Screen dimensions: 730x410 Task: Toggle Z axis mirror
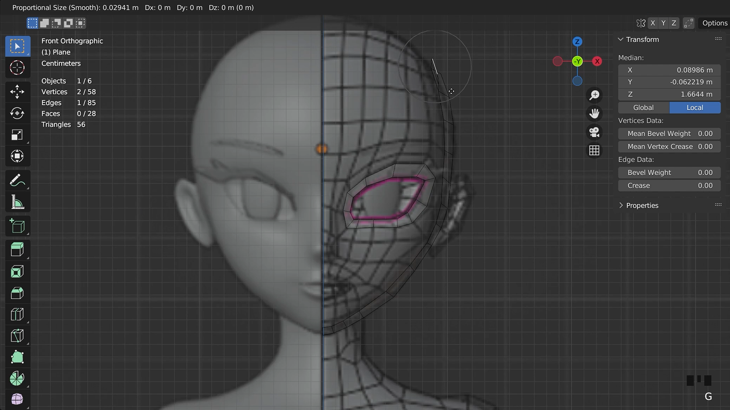pos(674,23)
